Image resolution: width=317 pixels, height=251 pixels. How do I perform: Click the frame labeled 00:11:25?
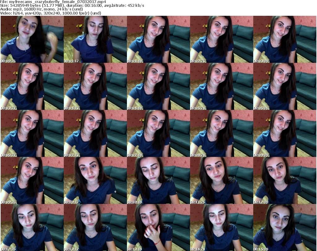(222, 180)
